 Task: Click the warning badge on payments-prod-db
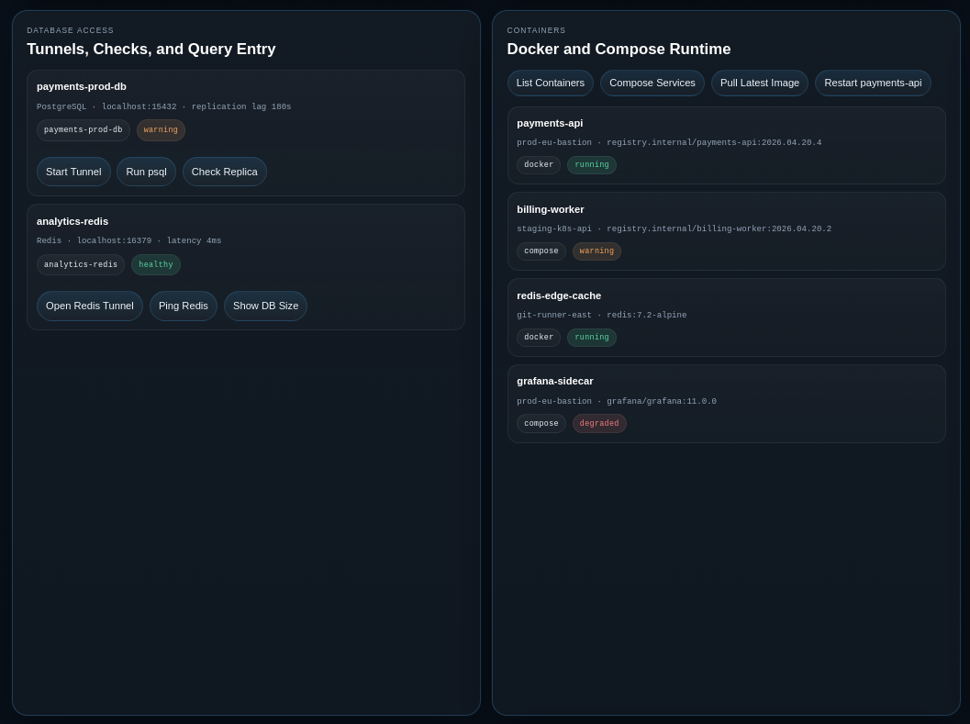[x=161, y=130]
